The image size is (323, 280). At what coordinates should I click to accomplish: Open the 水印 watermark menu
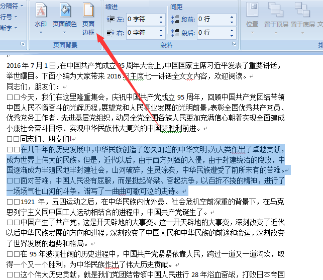coord(41,19)
